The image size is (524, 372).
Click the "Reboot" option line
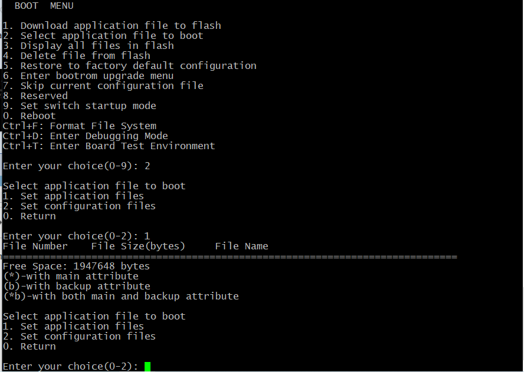point(30,116)
